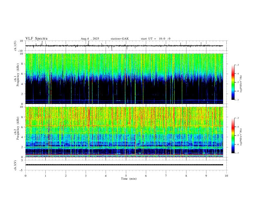This screenshot has width=255, height=197.
Task: Click the ch.1 'Frequency (kHz)' axis label
Action: (18, 75)
